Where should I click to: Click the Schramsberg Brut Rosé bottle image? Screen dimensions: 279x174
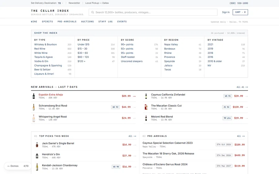[33, 107]
